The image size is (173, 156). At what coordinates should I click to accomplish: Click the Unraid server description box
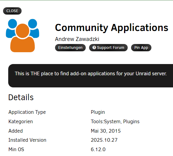[91, 76]
